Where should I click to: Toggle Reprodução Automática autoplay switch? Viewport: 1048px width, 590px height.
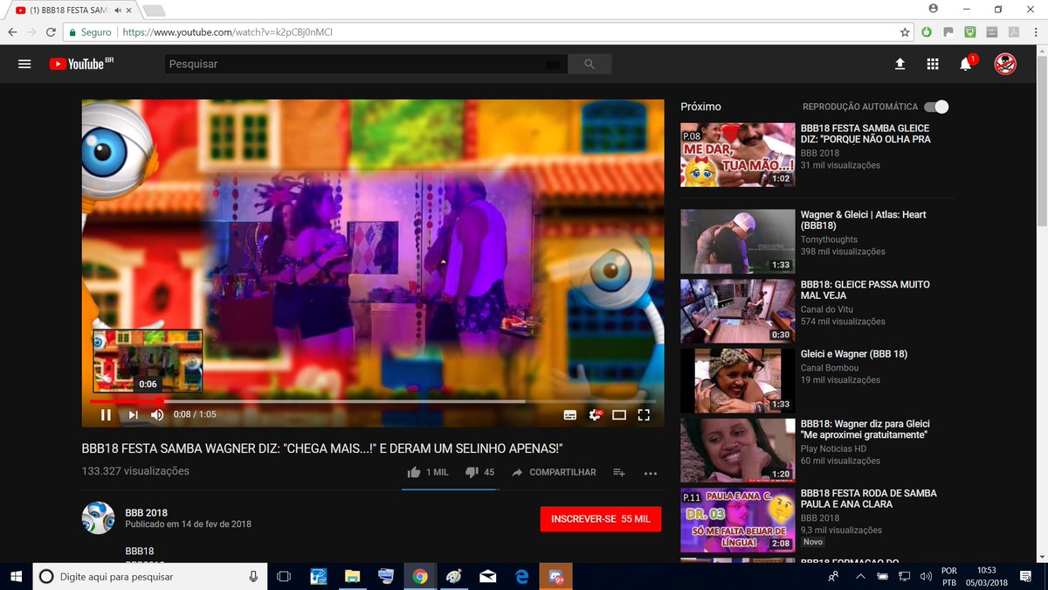936,107
